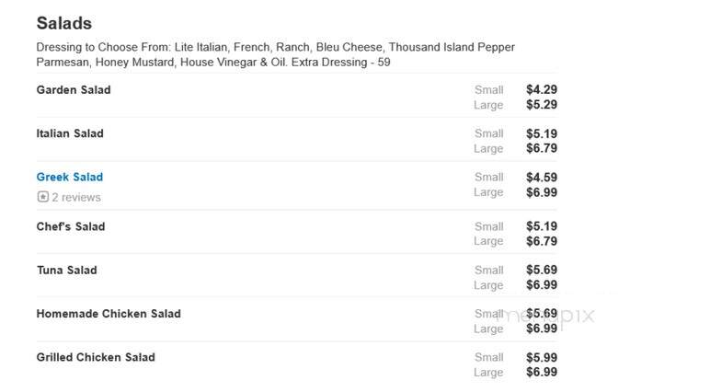Select the Garden Salad item name
The width and height of the screenshot is (710, 392).
point(74,90)
